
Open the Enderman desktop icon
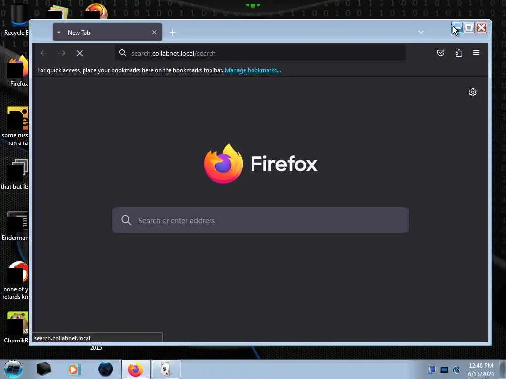click(15, 226)
